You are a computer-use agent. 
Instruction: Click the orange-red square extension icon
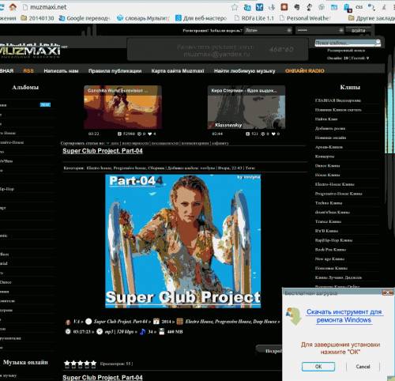tap(284, 7)
